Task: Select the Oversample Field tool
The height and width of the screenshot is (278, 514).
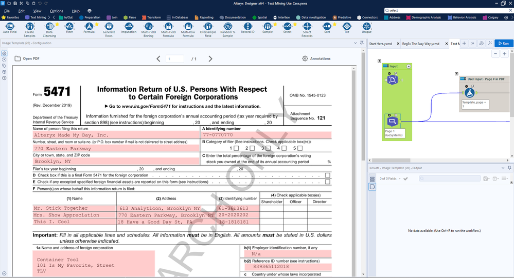Action: pos(208,30)
